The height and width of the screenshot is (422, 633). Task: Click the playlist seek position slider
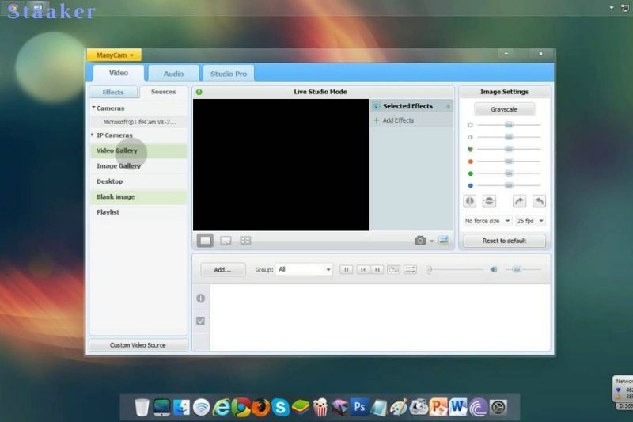(454, 269)
